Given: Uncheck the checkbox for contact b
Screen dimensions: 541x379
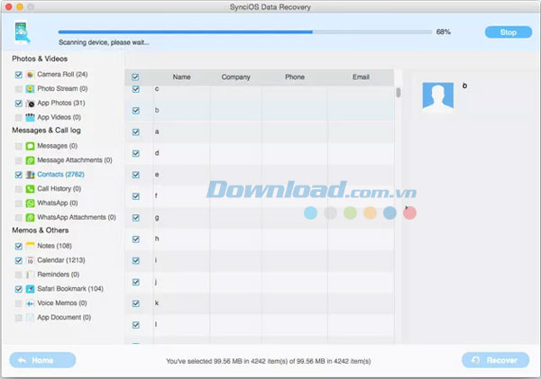Looking at the screenshot, I should (x=136, y=111).
